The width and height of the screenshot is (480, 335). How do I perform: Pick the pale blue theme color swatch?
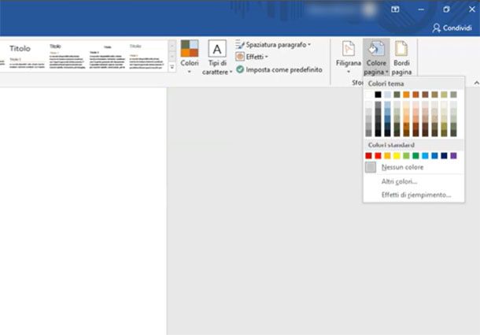(x=388, y=95)
